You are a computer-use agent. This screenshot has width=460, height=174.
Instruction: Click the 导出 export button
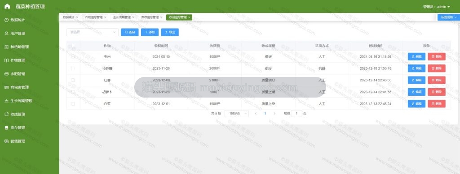(170, 32)
